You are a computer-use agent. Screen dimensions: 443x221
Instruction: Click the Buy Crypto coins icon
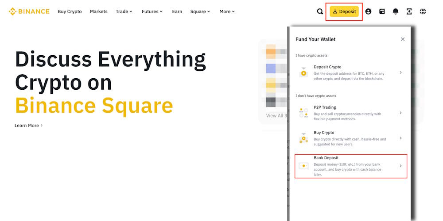pyautogui.click(x=304, y=138)
